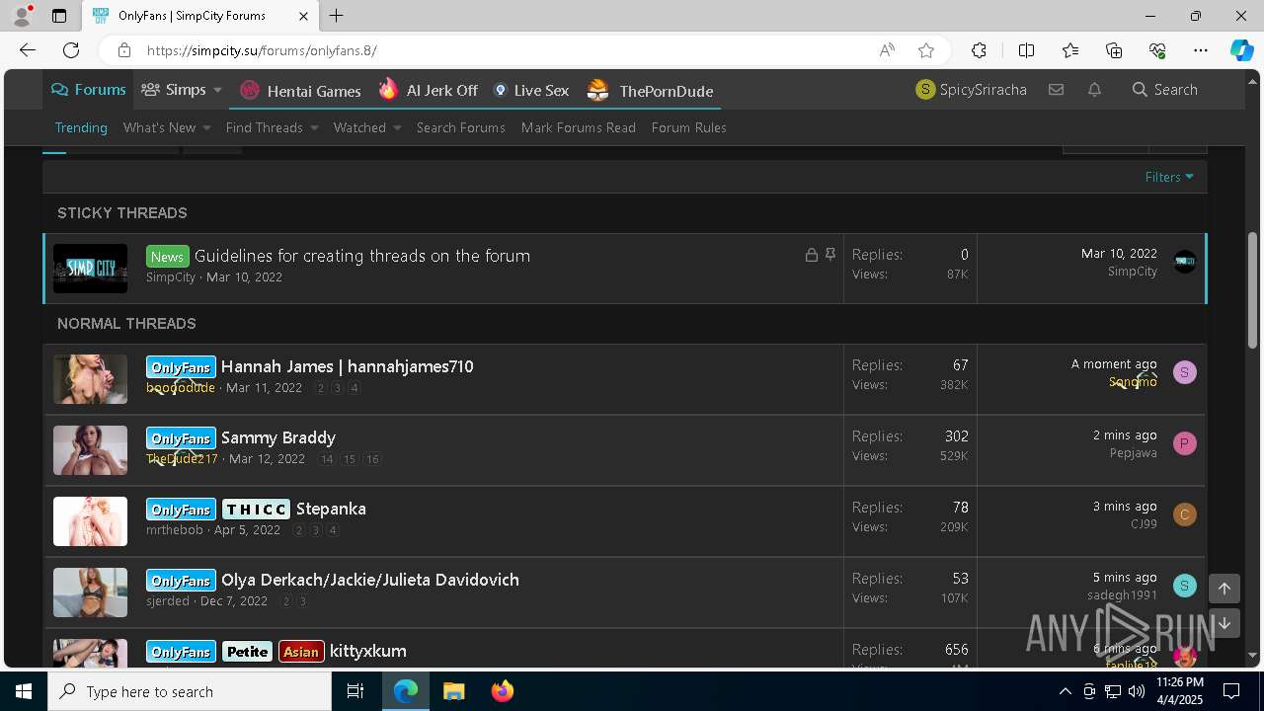This screenshot has width=1264, height=711.
Task: Open the inbox envelope icon
Action: (x=1056, y=90)
